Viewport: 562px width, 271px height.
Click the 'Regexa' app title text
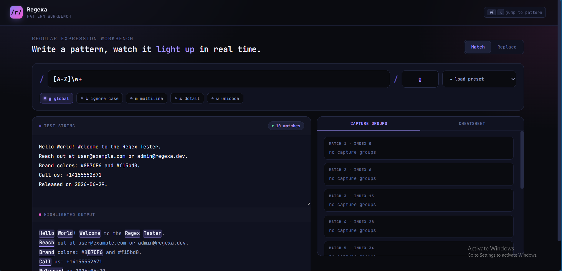pyautogui.click(x=37, y=10)
